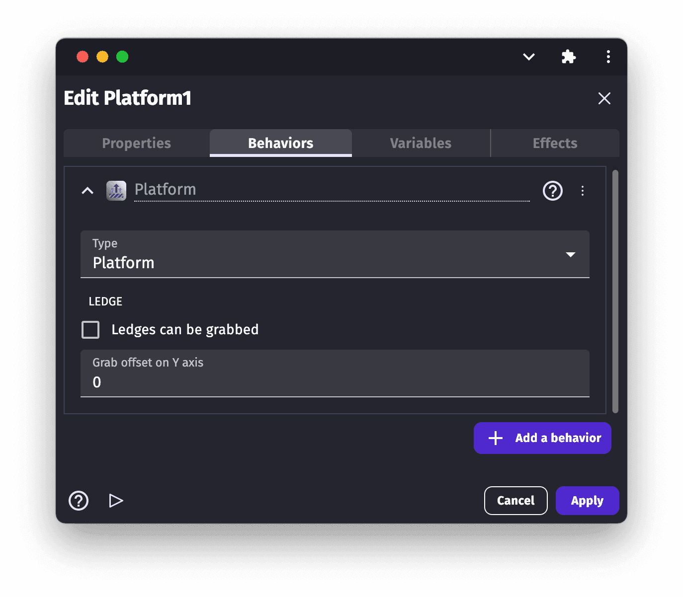Open the Type dropdown

[x=335, y=254]
